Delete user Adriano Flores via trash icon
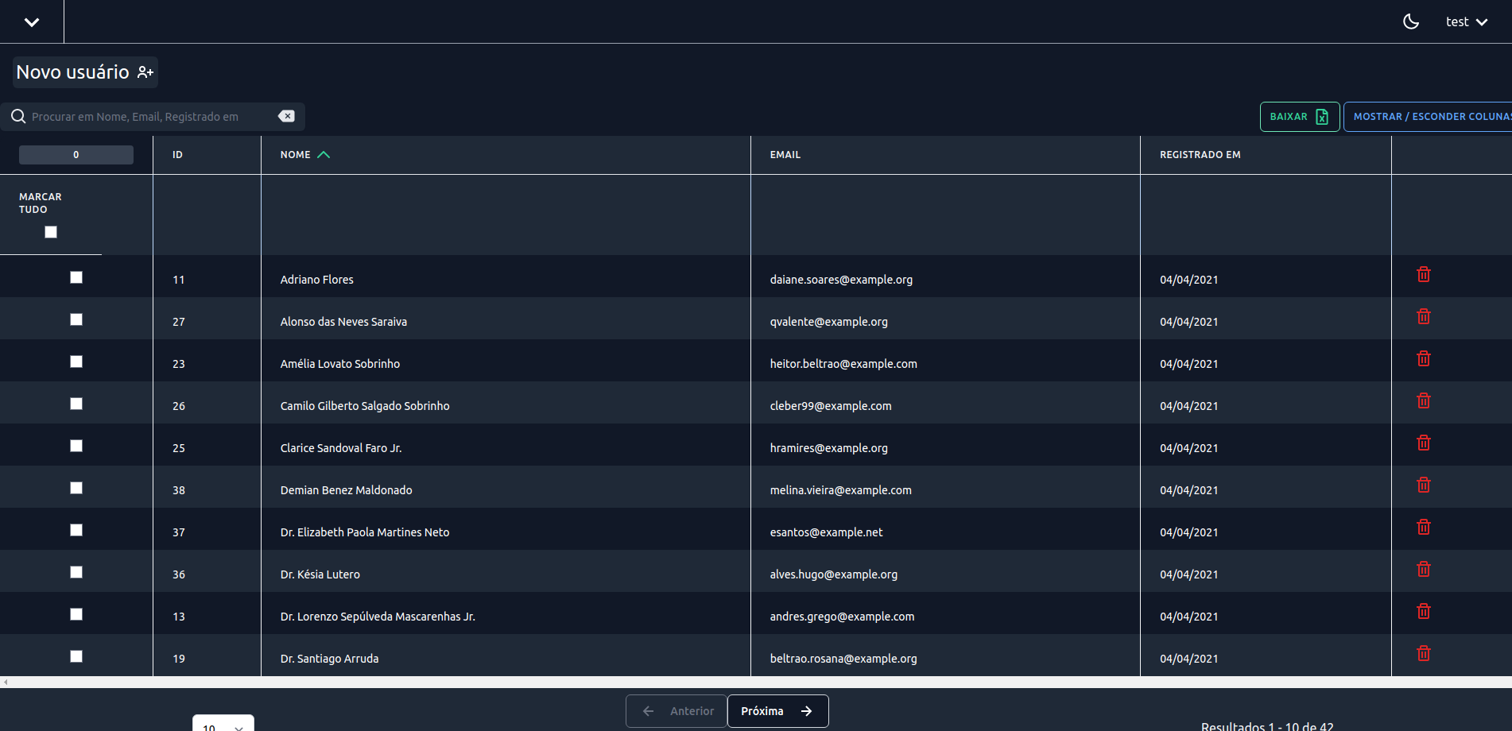 pyautogui.click(x=1424, y=274)
